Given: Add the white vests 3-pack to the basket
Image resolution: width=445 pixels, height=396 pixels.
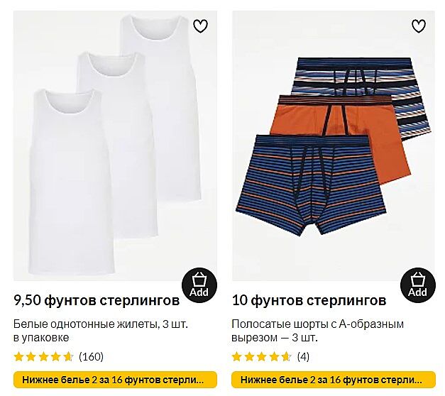Looking at the screenshot, I should [199, 285].
